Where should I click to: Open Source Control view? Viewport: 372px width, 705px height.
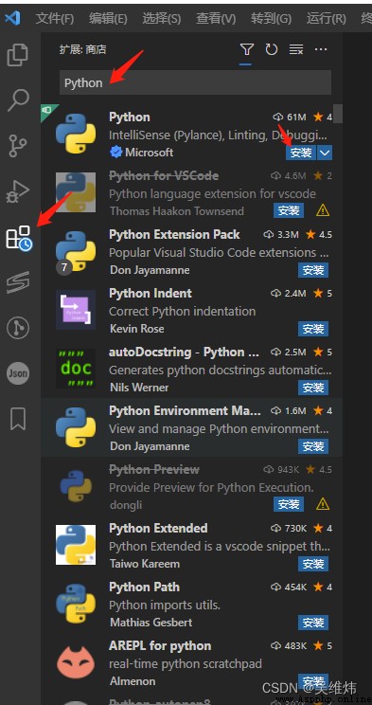[18, 146]
